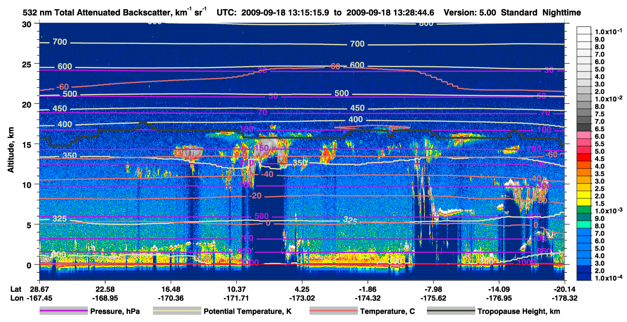Select the end time 2009-09-18 13:28:44.6

[391, 13]
